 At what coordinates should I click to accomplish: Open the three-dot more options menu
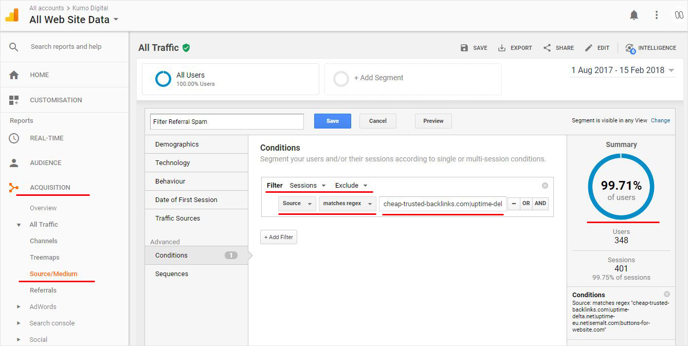[x=657, y=15]
